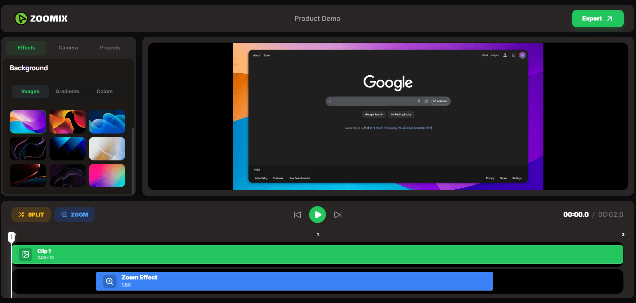
Task: Choose the dark blue geometric background
Action: 67,149
